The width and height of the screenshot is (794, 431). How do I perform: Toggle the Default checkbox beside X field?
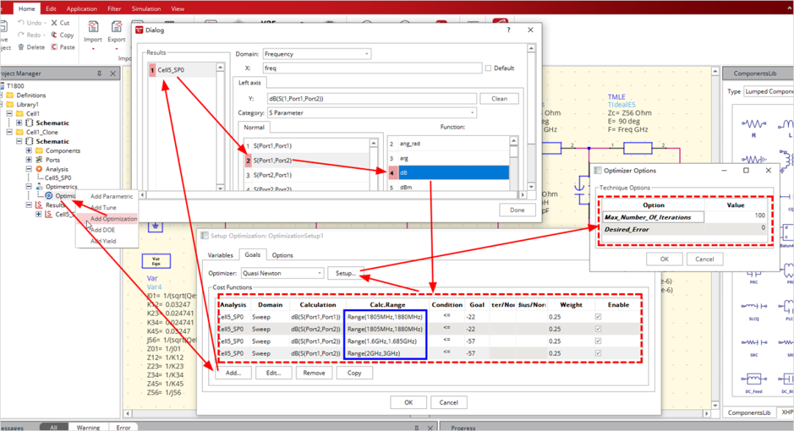(489, 68)
